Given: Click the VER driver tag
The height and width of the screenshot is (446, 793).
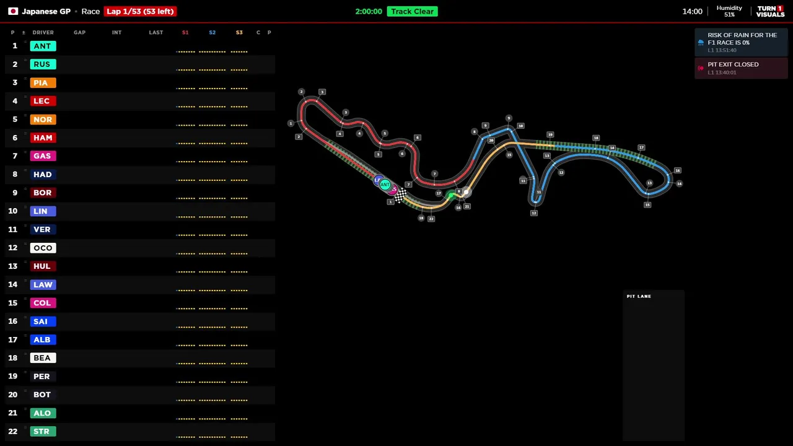Looking at the screenshot, I should point(43,229).
